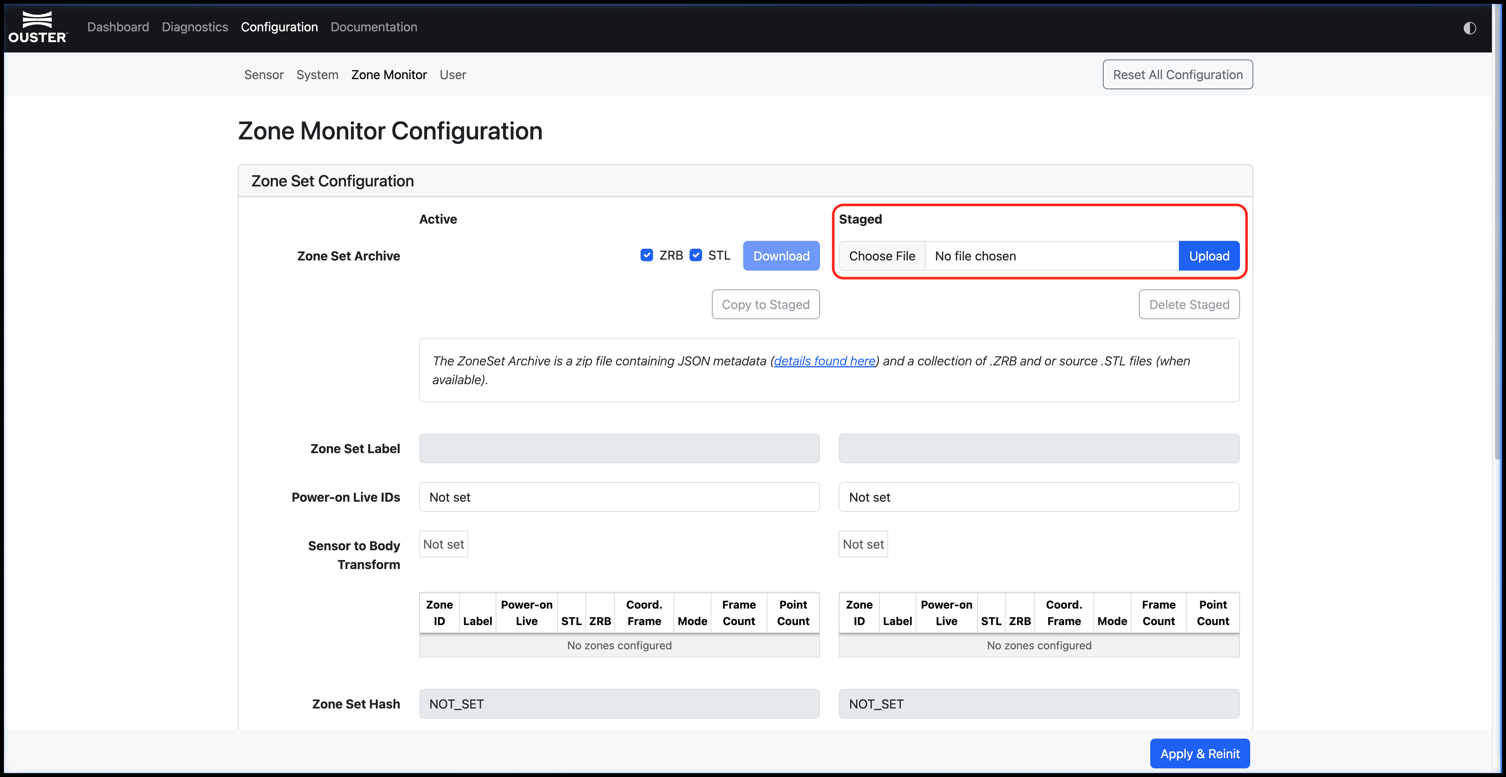Click Active 'No zones configured' row
This screenshot has width=1506, height=777.
tap(619, 645)
